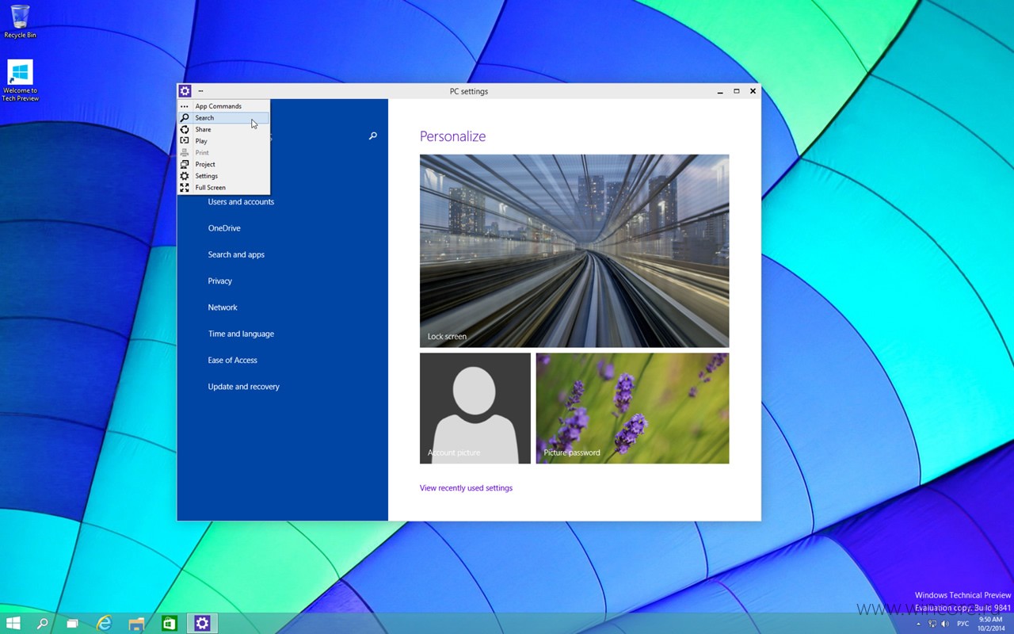Viewport: 1014px width, 634px height.
Task: Open Network settings
Action: pos(223,307)
